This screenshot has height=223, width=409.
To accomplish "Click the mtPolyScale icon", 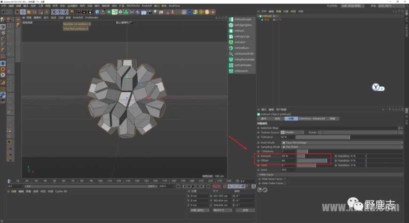I will [x=231, y=37].
